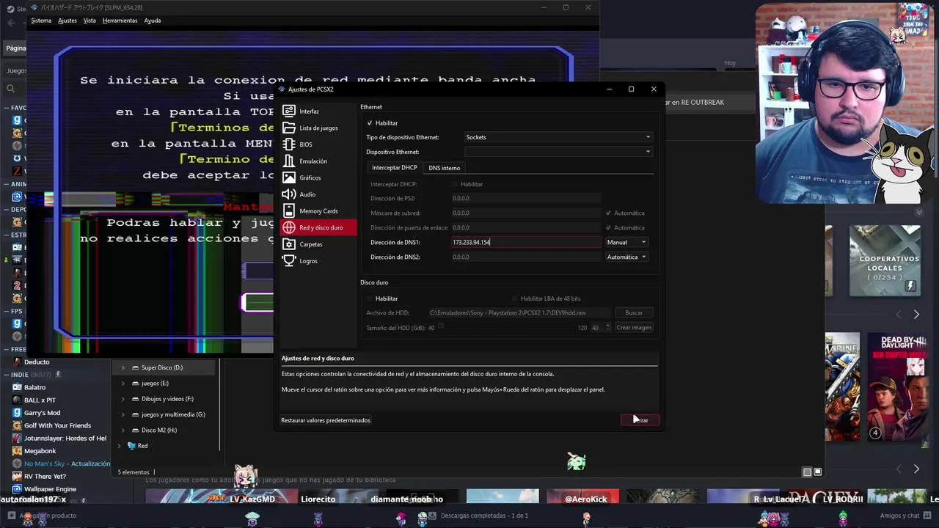The image size is (939, 528).
Task: Click the Crear imagen button
Action: (x=634, y=328)
